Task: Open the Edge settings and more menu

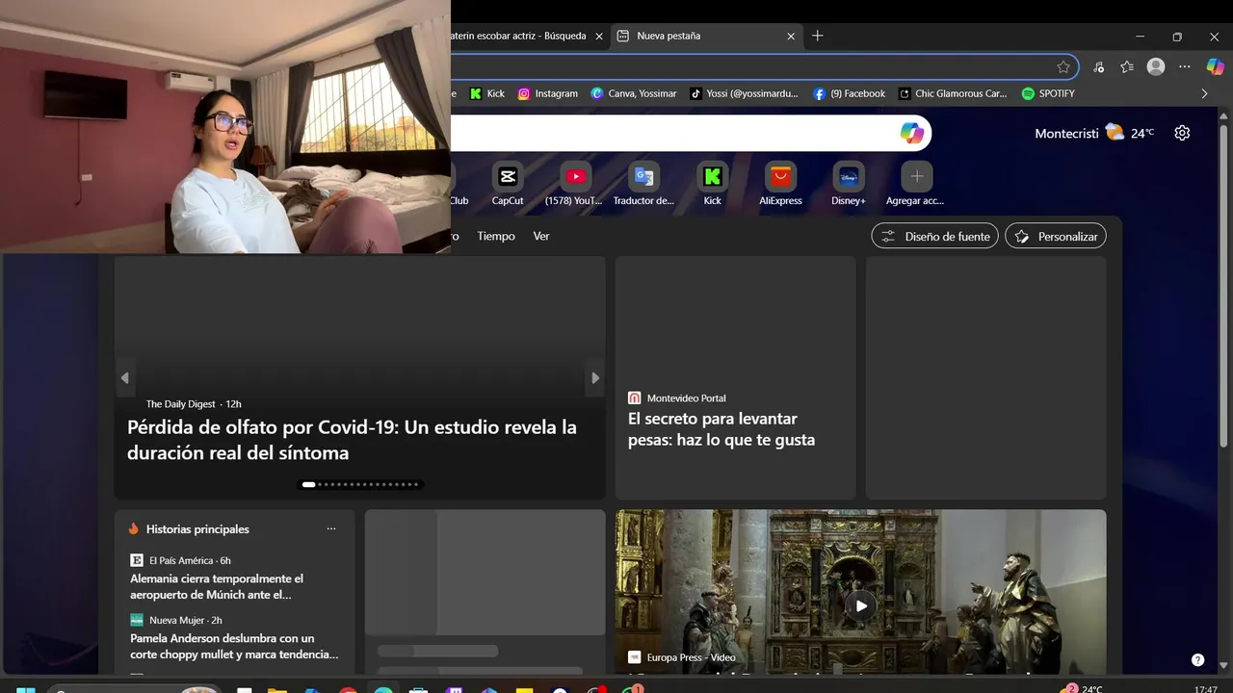Action: [1185, 66]
